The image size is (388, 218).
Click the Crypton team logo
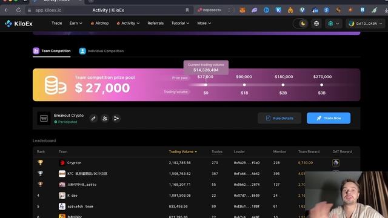point(62,163)
